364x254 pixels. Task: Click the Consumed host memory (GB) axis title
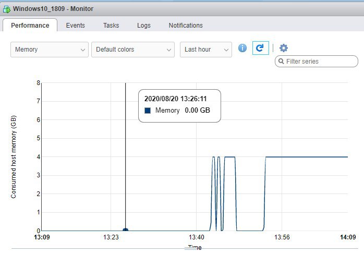(14, 157)
